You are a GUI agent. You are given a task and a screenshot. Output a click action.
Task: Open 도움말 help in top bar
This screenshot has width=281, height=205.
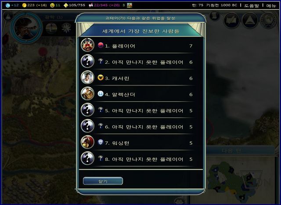252,6
